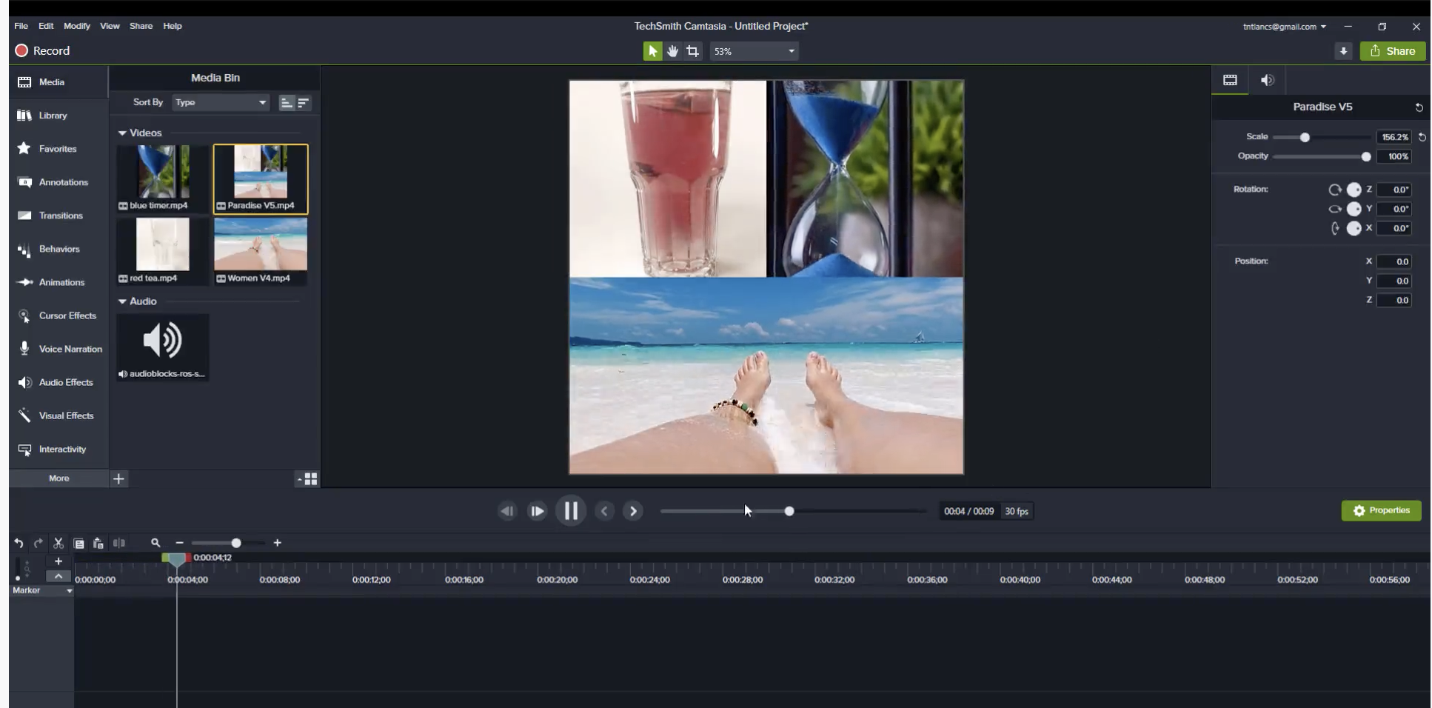Open the Marker track dropdown

(x=70, y=591)
